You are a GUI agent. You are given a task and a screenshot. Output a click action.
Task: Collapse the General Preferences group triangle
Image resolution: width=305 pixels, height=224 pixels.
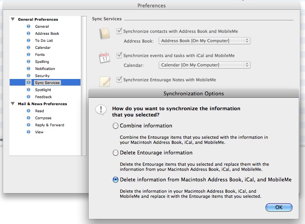coord(13,19)
